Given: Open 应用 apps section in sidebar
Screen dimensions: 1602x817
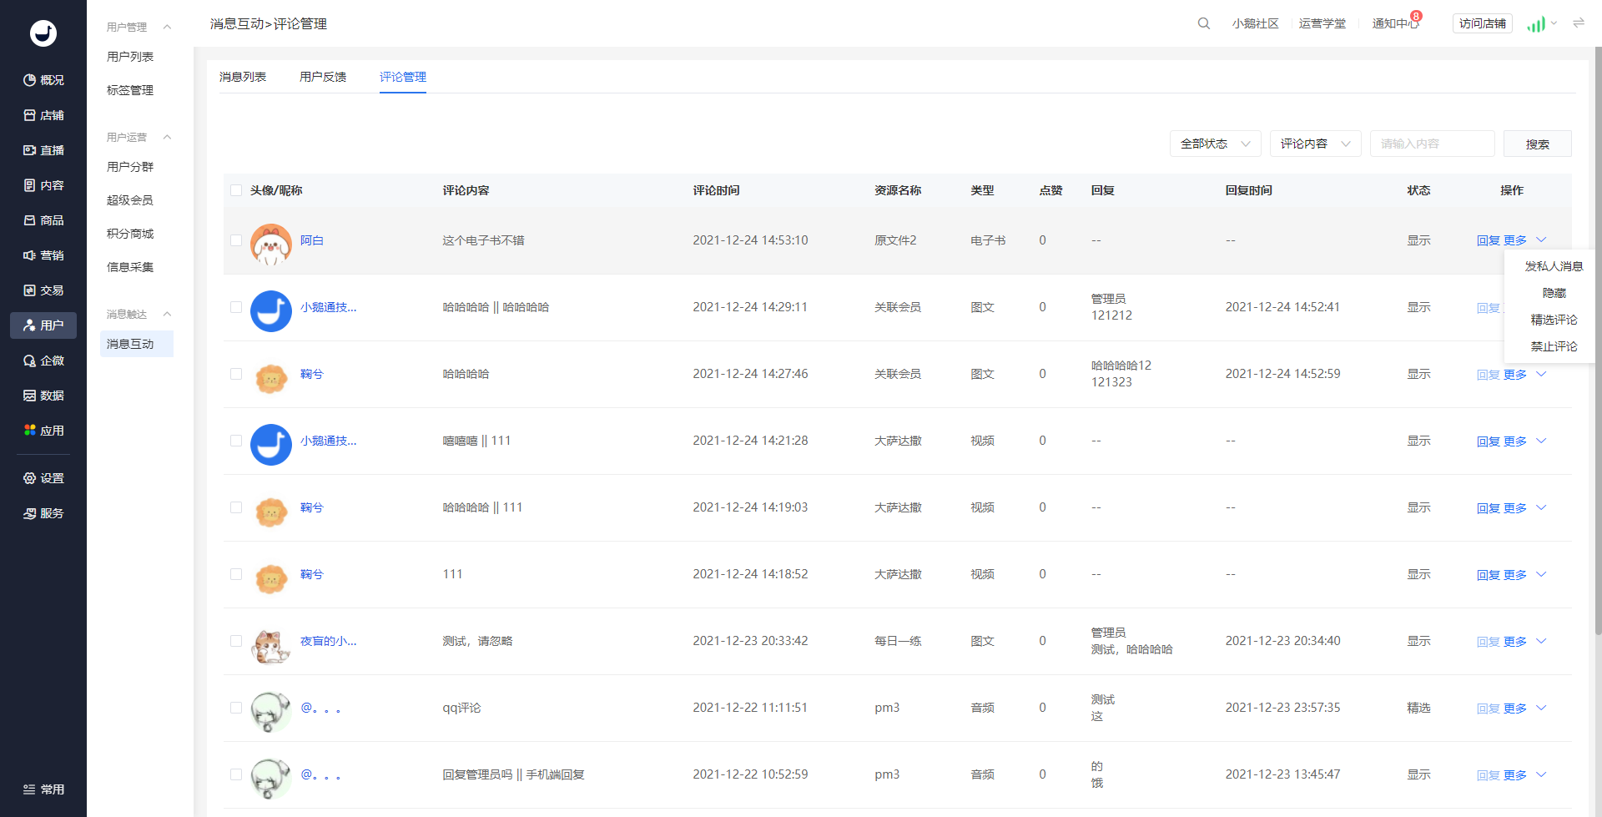Looking at the screenshot, I should (x=43, y=431).
